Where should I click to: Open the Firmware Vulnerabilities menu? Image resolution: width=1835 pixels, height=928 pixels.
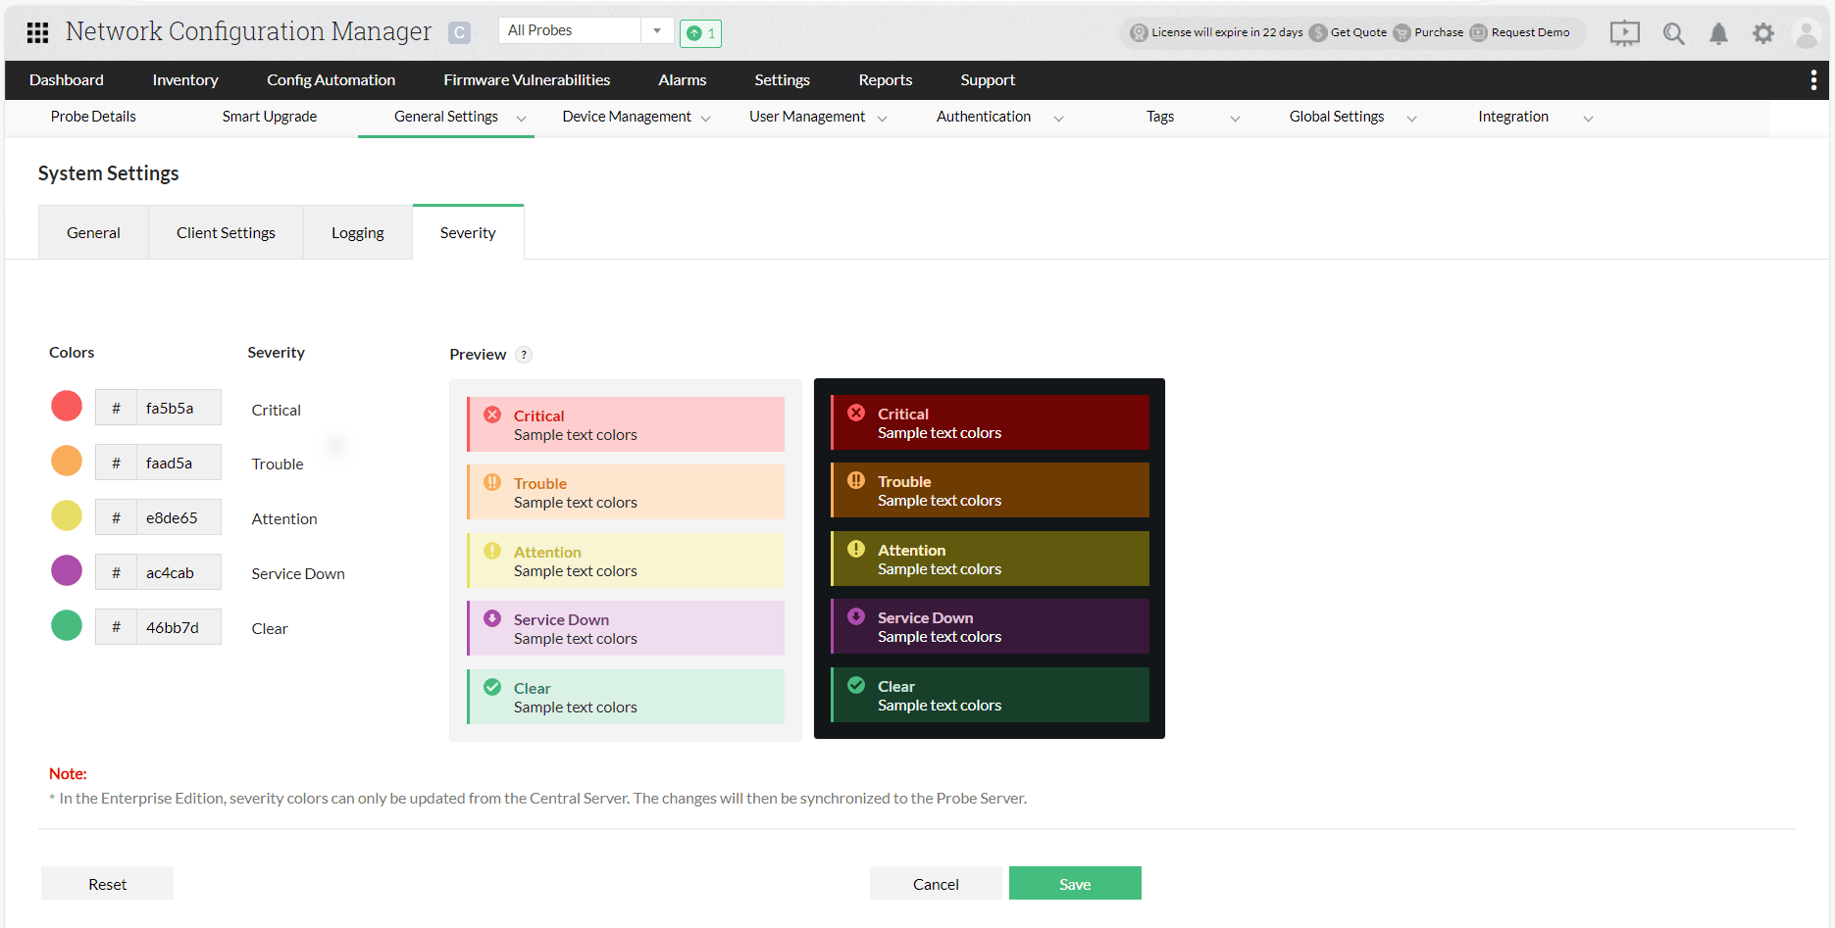click(x=527, y=79)
